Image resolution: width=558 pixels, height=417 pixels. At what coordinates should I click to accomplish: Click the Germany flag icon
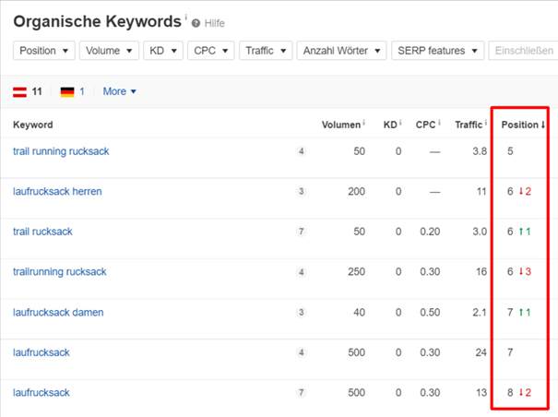point(67,92)
